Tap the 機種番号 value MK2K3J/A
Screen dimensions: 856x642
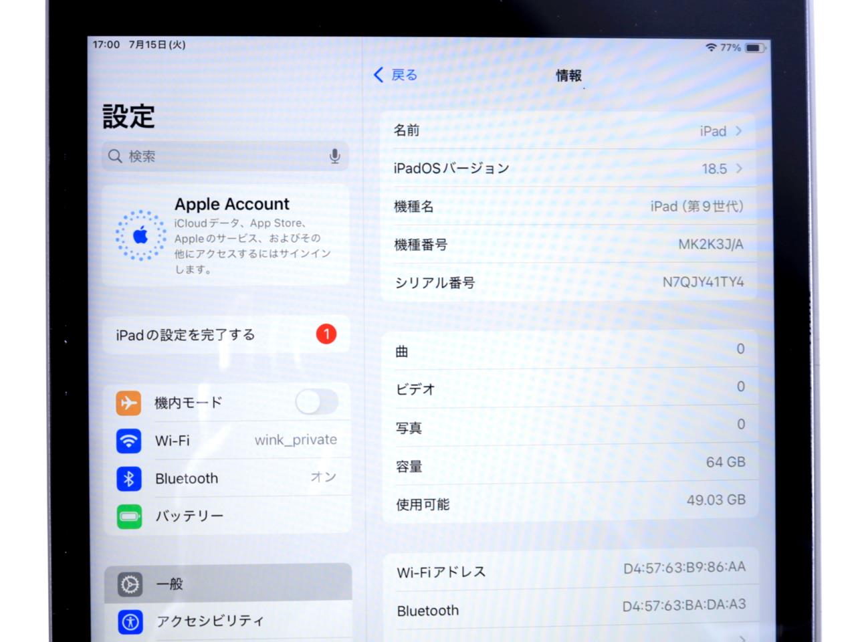(x=711, y=244)
